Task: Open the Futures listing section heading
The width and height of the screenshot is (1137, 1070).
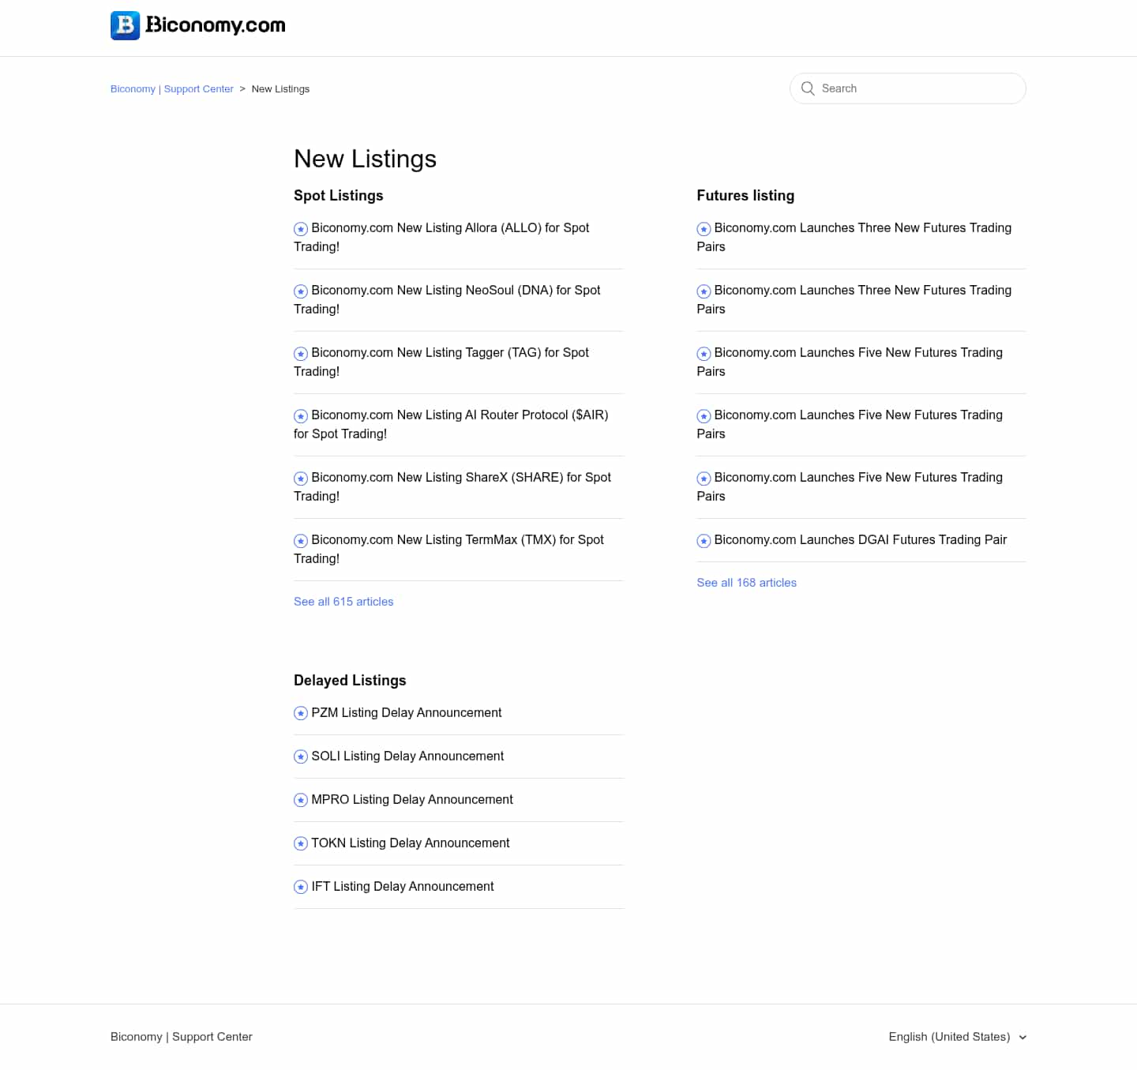Action: coord(745,196)
